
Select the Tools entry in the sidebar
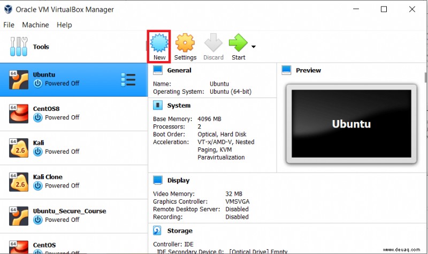(x=73, y=47)
